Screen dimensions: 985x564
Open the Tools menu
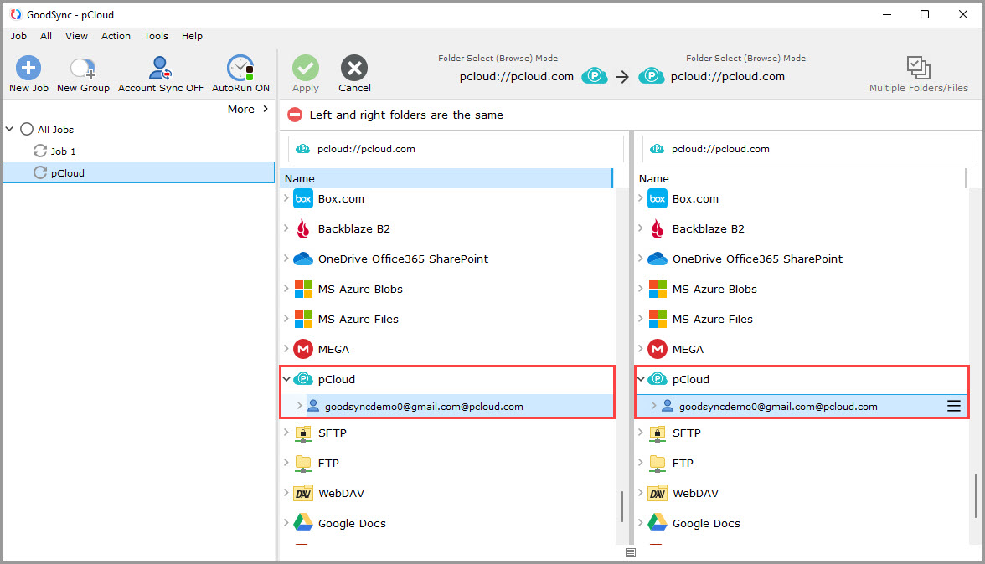tap(156, 36)
